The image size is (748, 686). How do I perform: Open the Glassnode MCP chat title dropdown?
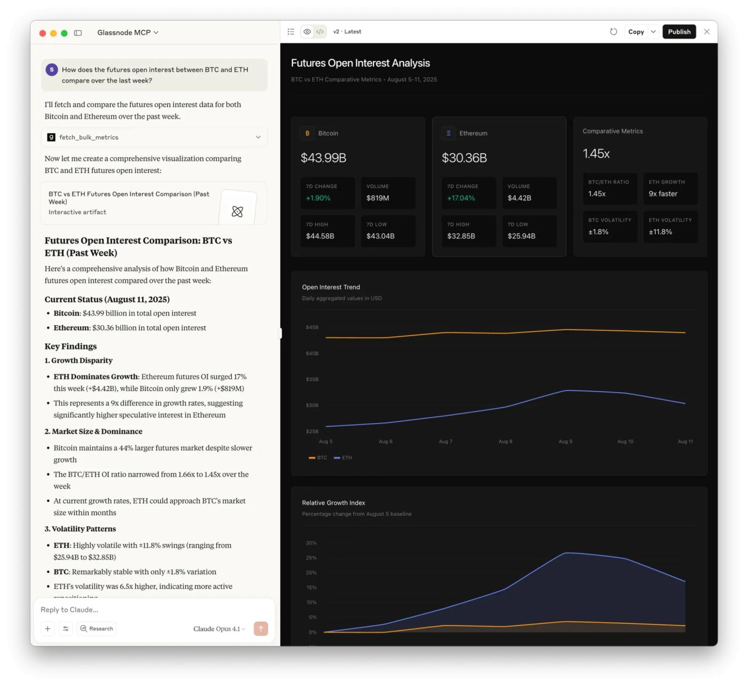pos(128,33)
